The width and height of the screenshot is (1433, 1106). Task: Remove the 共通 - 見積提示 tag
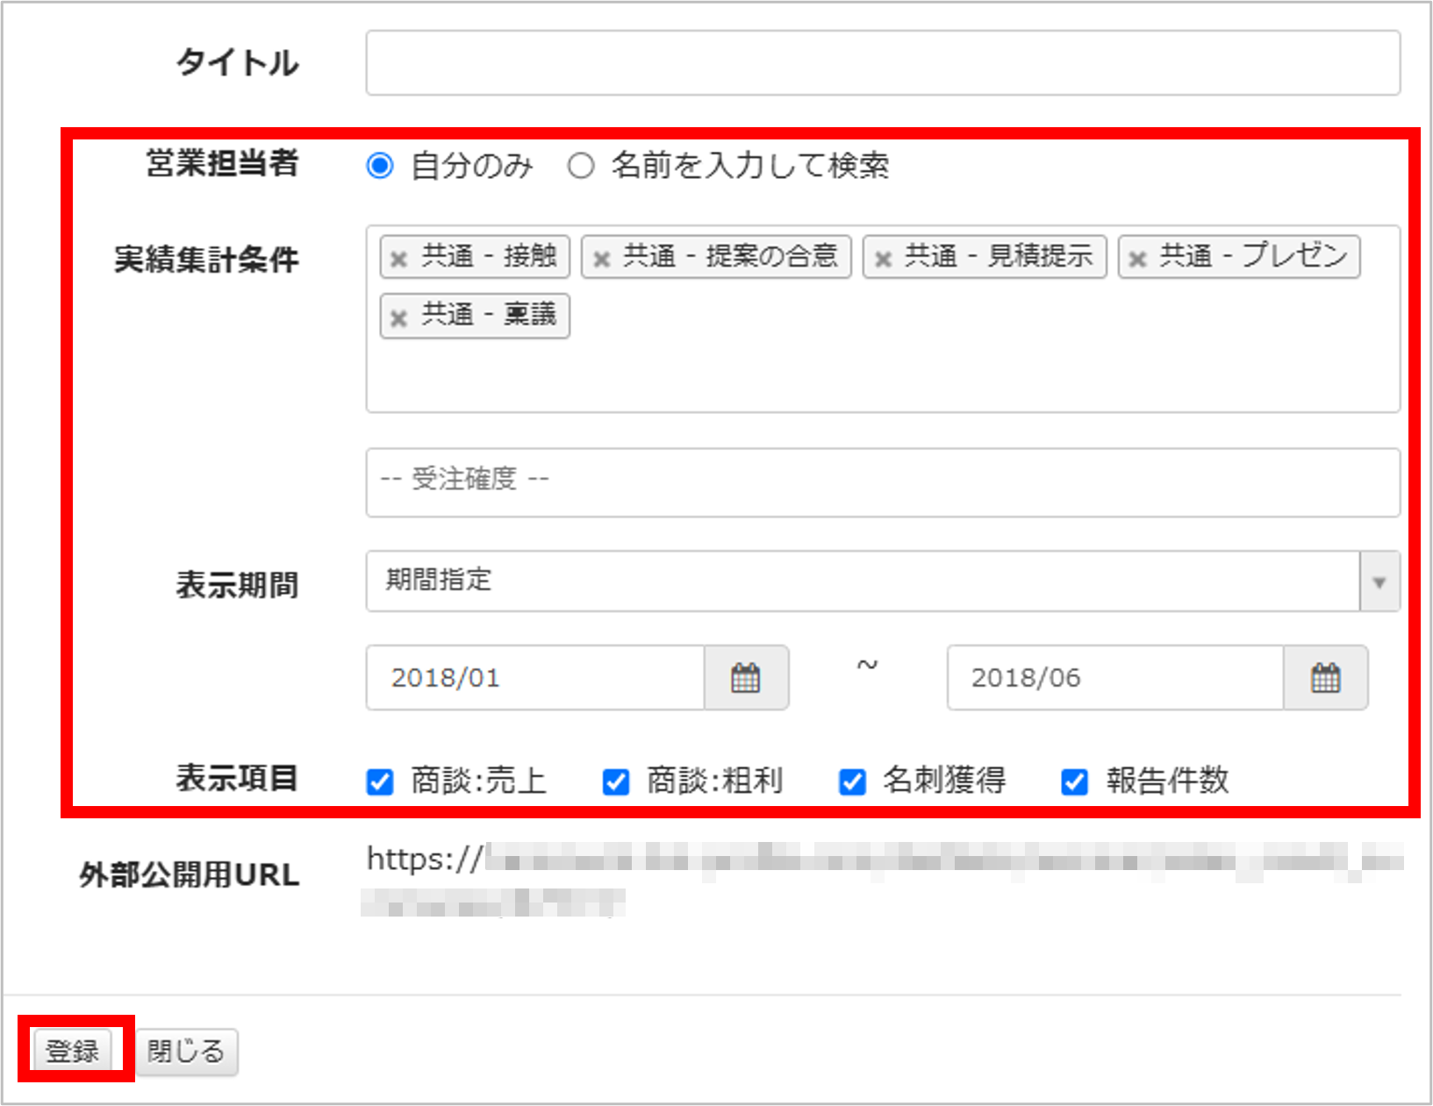[883, 259]
